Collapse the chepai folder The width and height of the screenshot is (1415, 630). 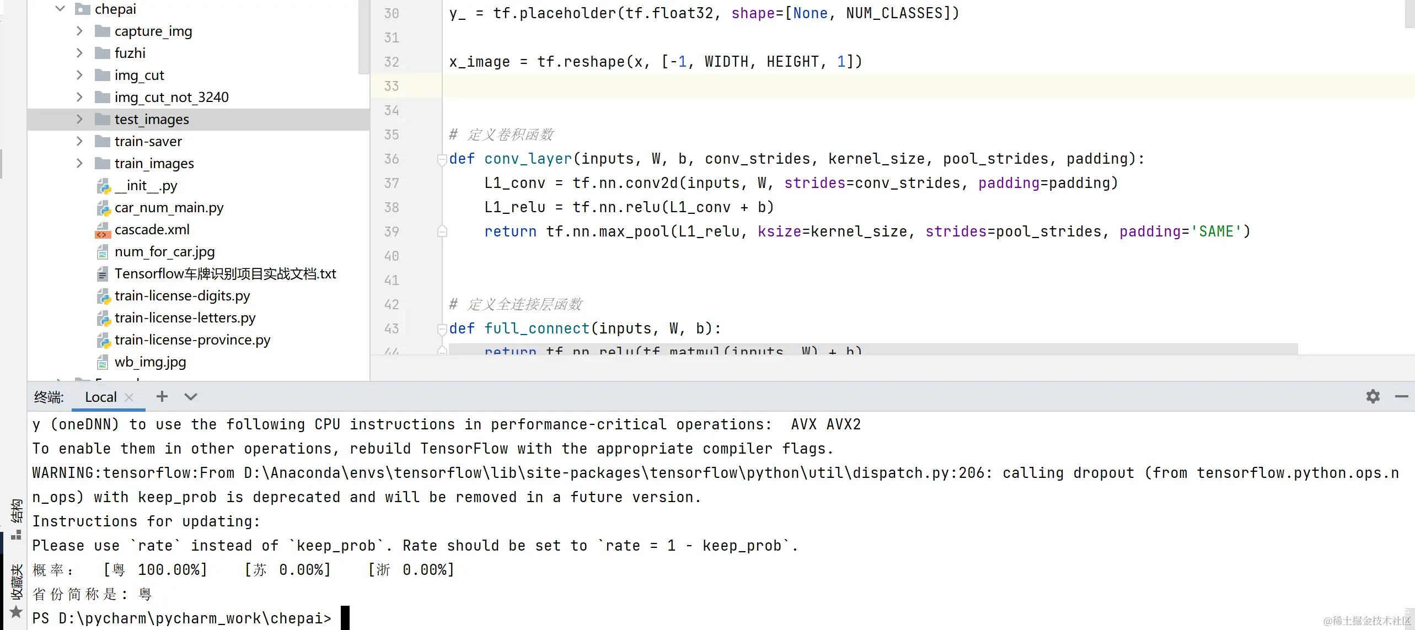tap(60, 9)
